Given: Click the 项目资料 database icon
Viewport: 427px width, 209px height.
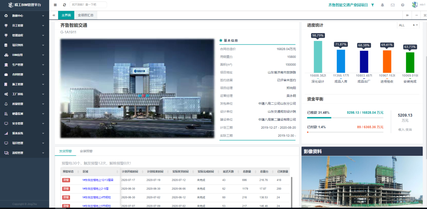Looking at the screenshot, I should (6, 45).
